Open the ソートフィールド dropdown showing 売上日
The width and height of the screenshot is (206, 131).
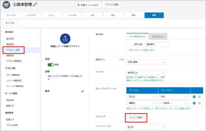146,127
